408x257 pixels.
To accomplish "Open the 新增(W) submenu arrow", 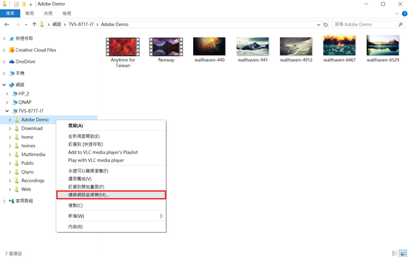I will point(161,216).
